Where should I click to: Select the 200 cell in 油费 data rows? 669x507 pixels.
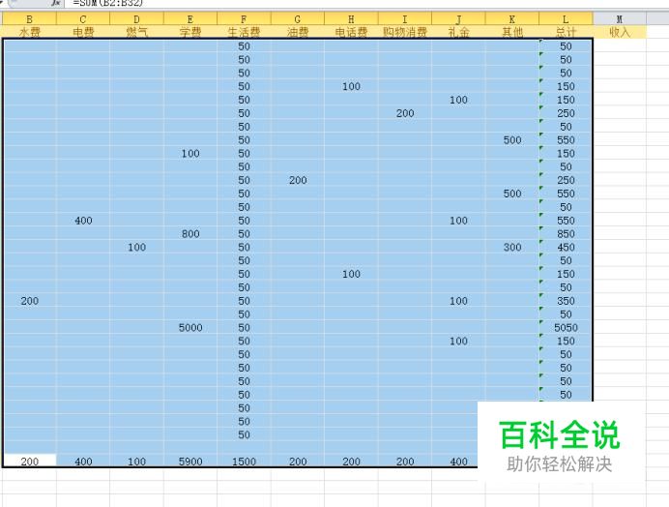click(x=298, y=180)
